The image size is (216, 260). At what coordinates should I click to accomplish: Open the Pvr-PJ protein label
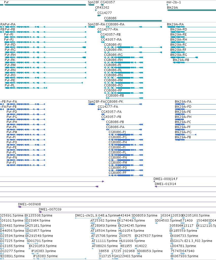pos(11,162)
